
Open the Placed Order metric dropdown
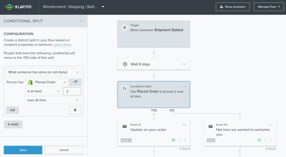click(x=46, y=82)
